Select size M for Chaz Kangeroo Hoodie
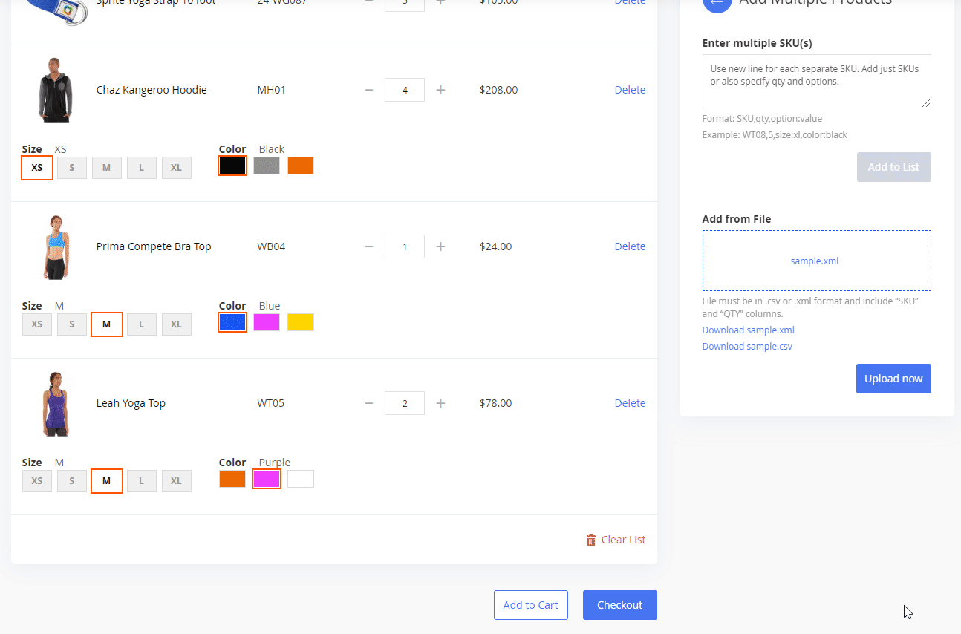Image resolution: width=961 pixels, height=634 pixels. click(x=107, y=168)
